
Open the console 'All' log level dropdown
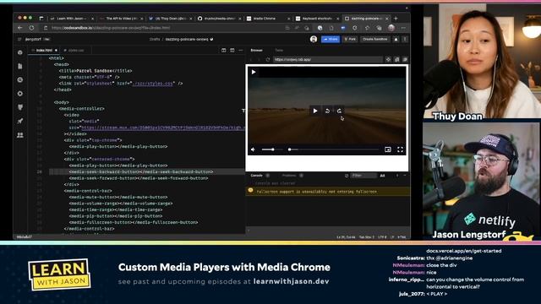click(x=382, y=176)
